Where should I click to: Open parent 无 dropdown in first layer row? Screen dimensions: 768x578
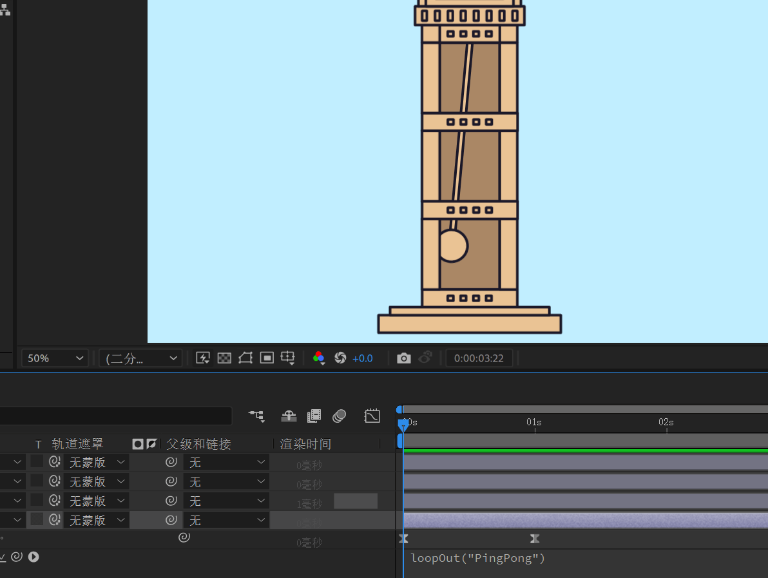pos(226,462)
